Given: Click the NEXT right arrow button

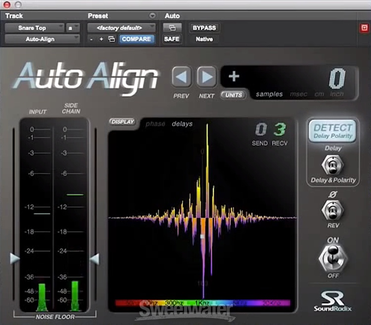Looking at the screenshot, I should coord(207,78).
